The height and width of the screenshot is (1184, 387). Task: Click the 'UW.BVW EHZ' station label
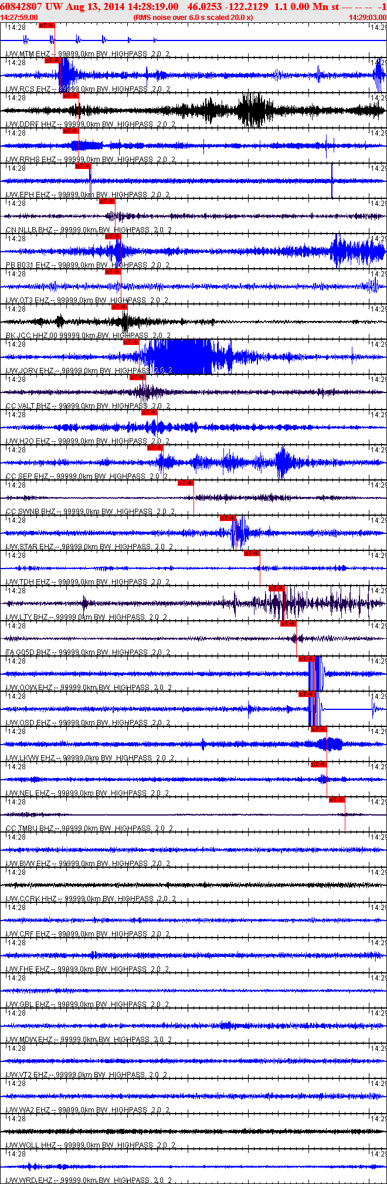pos(28,863)
